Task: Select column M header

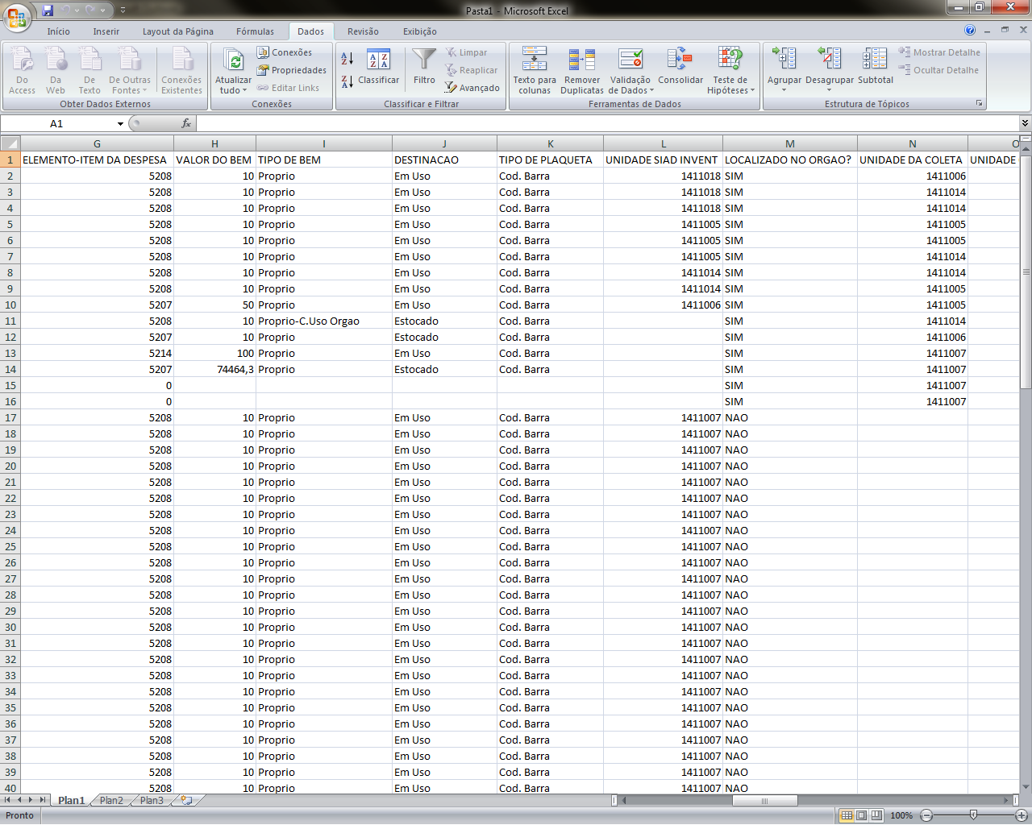Action: 789,143
